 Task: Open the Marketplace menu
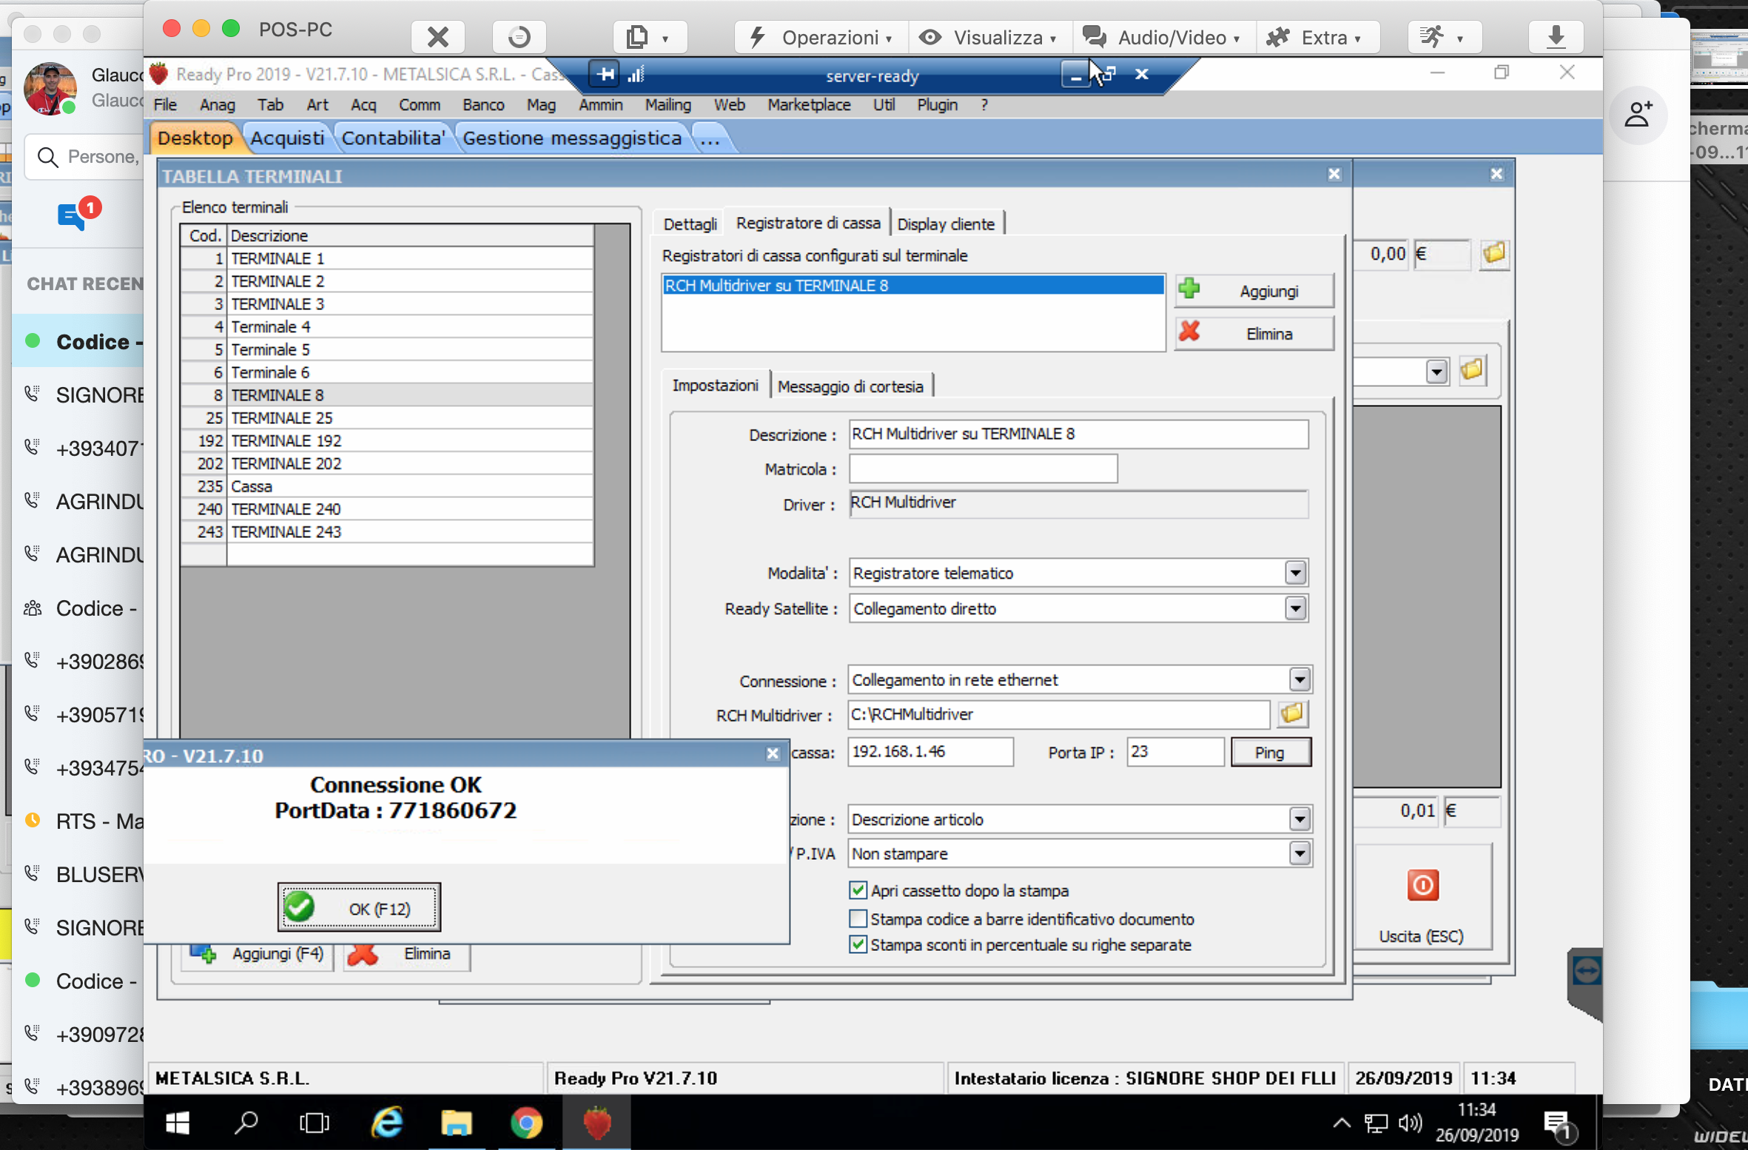[809, 105]
